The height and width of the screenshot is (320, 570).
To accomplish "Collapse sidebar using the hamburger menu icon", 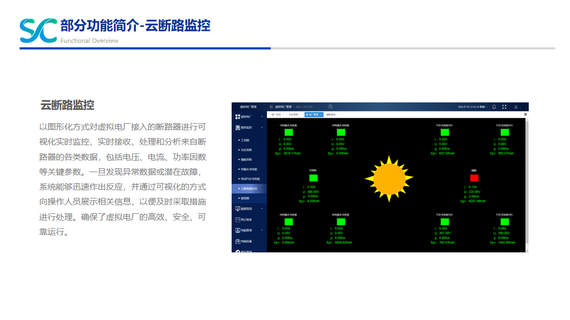I will coord(271,107).
